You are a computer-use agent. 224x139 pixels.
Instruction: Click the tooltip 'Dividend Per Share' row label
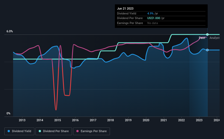[130, 18]
